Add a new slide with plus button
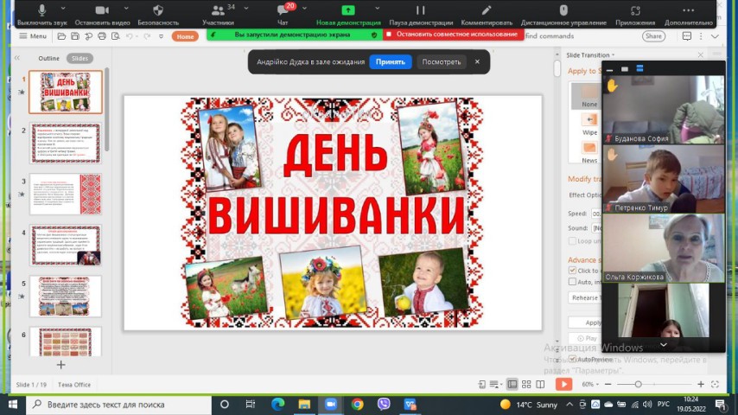Screen dimensions: 738x415 60,365
